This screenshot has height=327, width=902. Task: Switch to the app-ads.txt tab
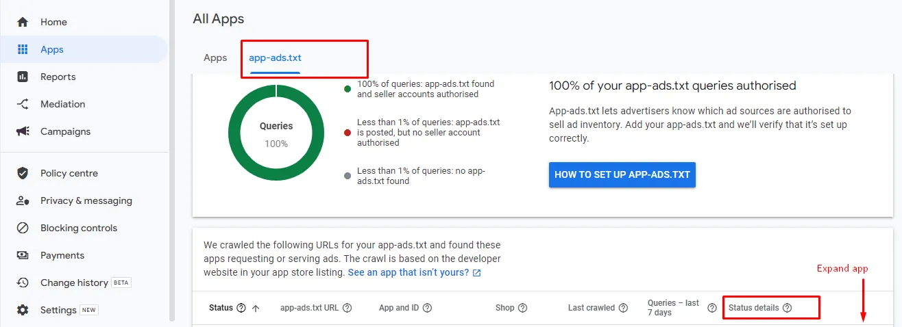tap(275, 58)
